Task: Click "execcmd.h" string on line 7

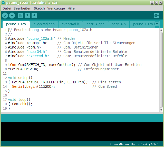Action: pyautogui.click(x=38, y=56)
